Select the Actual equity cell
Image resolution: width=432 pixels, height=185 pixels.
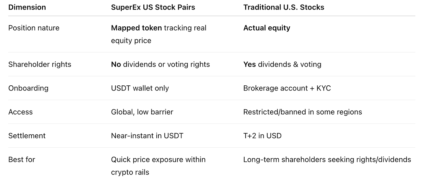(267, 28)
